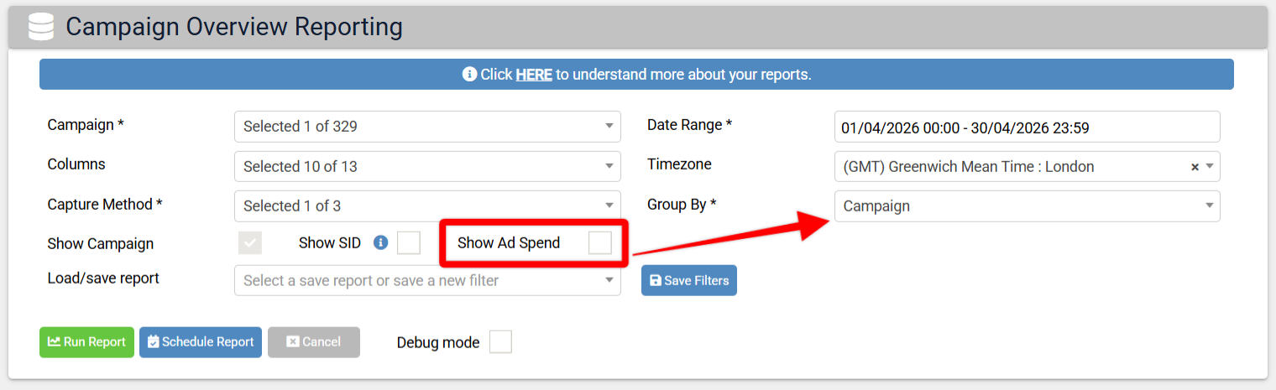Click the Debug mode label

coord(438,342)
